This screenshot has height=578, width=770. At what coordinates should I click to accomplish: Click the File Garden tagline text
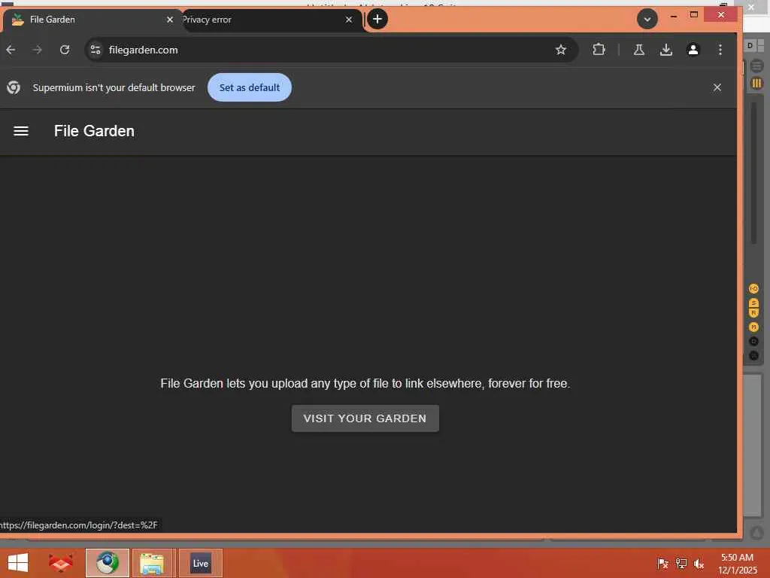coord(365,383)
